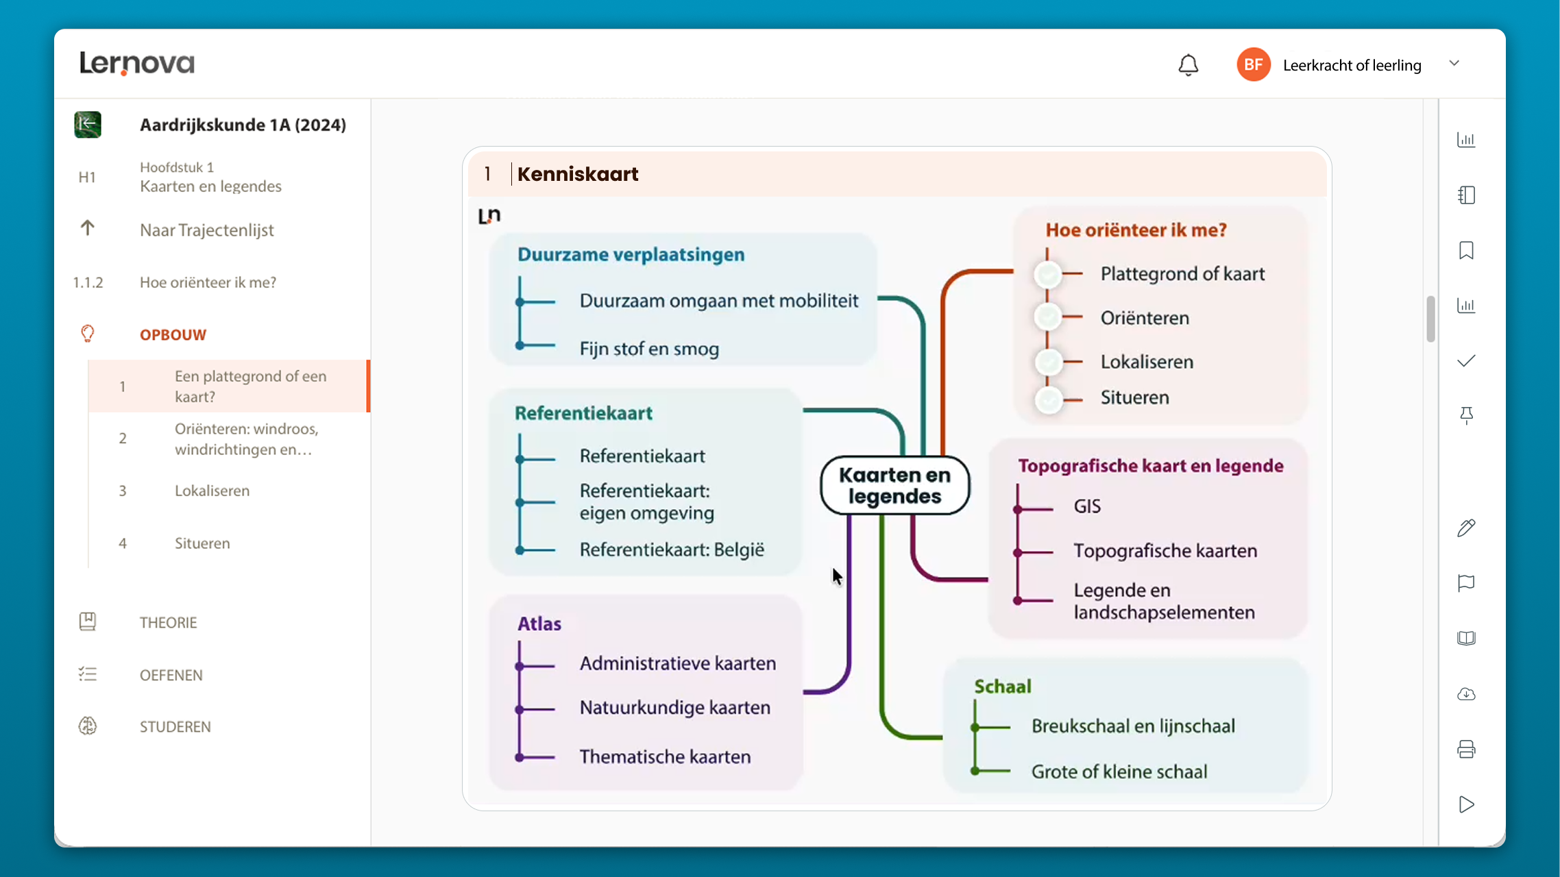
Task: Click Naar Trajectenlijst link
Action: click(206, 230)
